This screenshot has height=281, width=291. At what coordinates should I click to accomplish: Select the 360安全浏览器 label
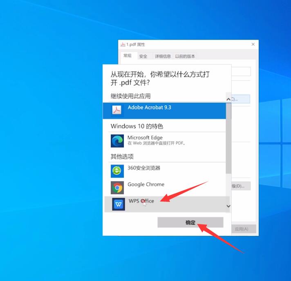click(144, 168)
